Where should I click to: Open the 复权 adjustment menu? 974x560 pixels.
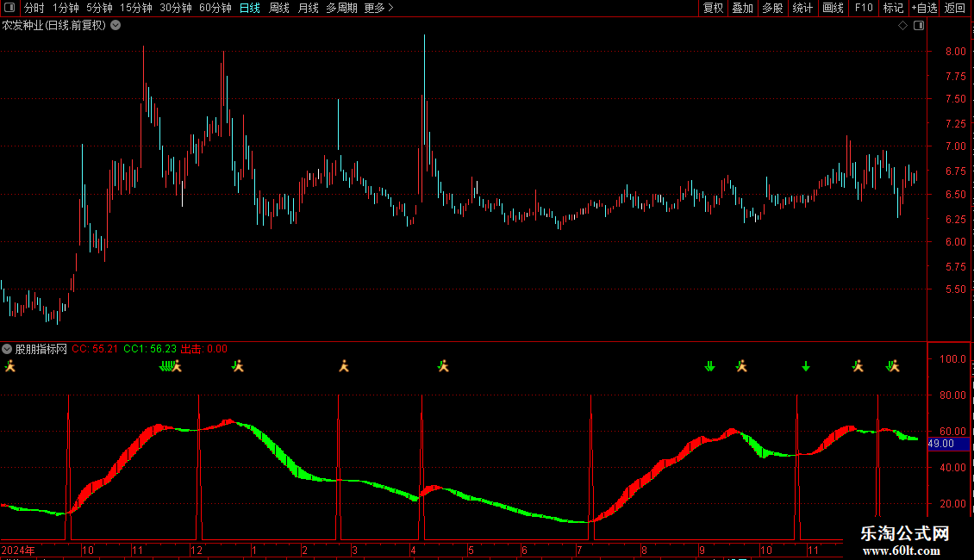[x=713, y=8]
